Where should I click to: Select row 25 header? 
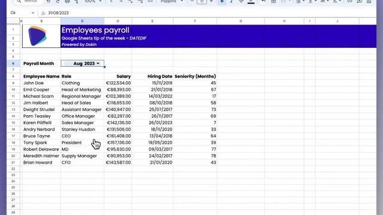coord(13,188)
